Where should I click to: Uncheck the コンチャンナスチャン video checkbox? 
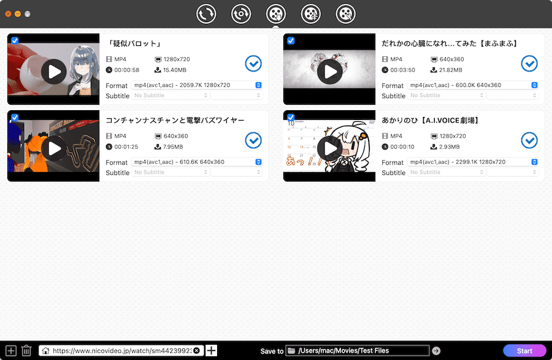tap(15, 117)
